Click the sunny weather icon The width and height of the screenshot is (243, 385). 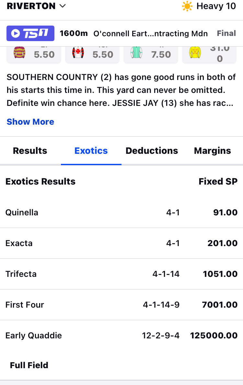click(187, 6)
